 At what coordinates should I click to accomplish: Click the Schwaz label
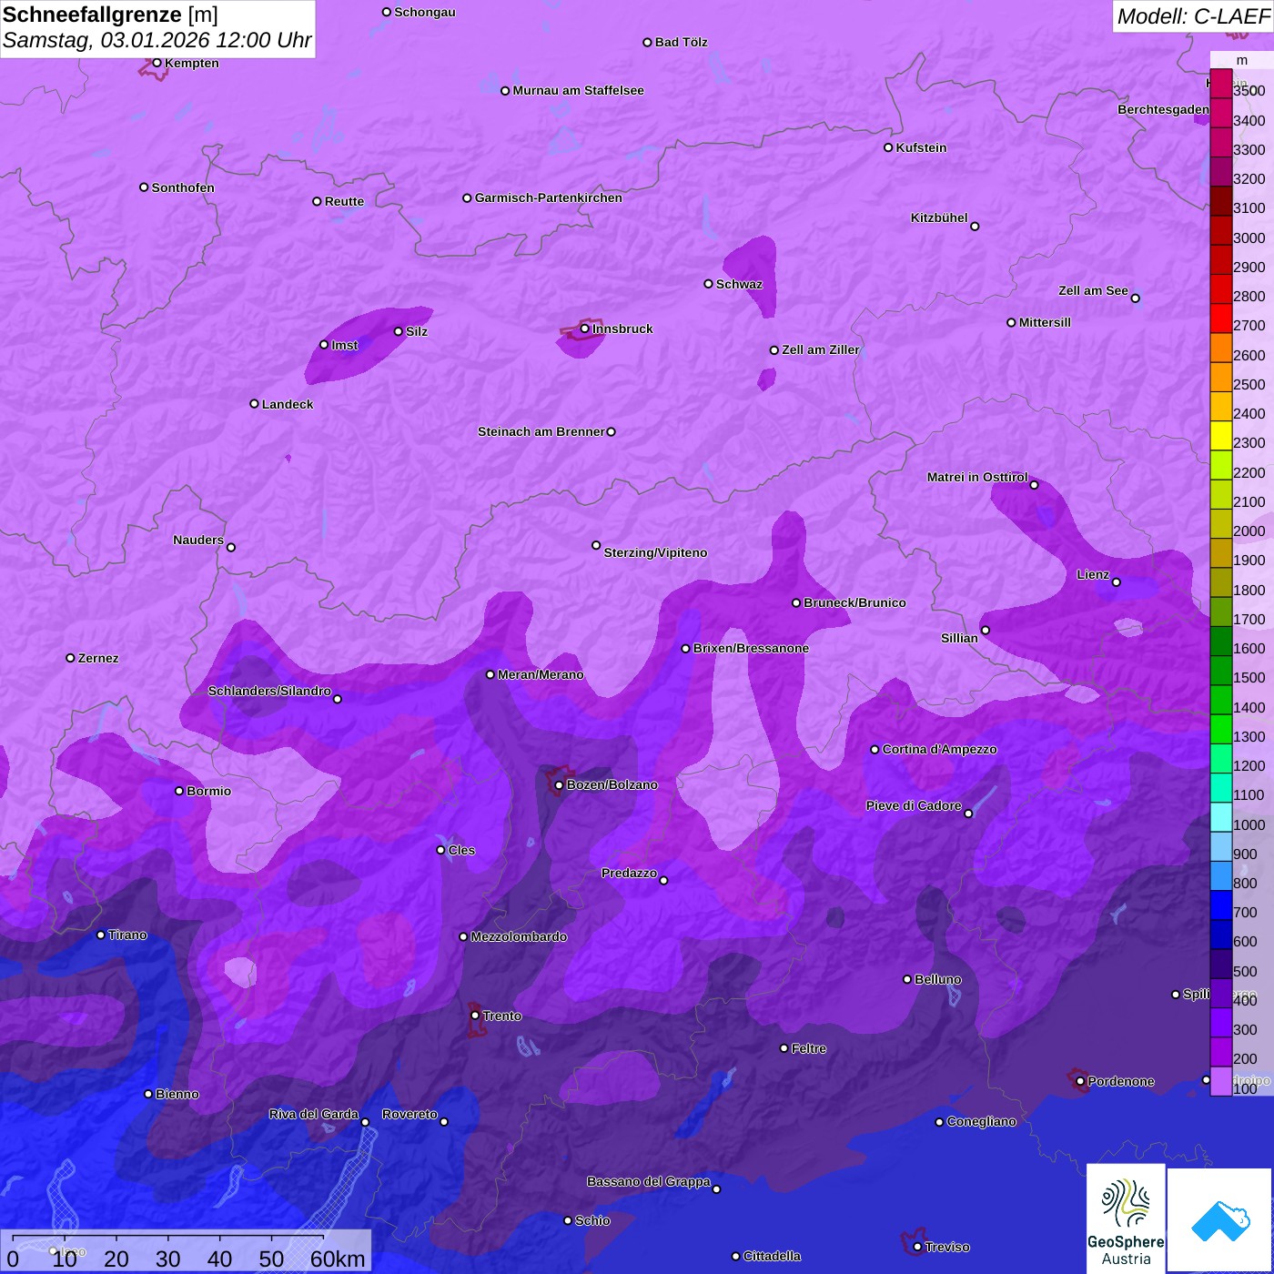pos(739,284)
